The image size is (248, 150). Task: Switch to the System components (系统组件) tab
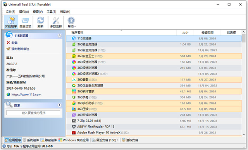pos(31,140)
